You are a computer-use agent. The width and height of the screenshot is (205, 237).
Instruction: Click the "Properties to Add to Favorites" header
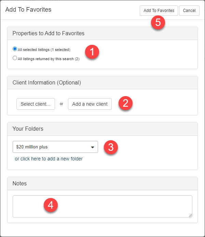point(49,34)
